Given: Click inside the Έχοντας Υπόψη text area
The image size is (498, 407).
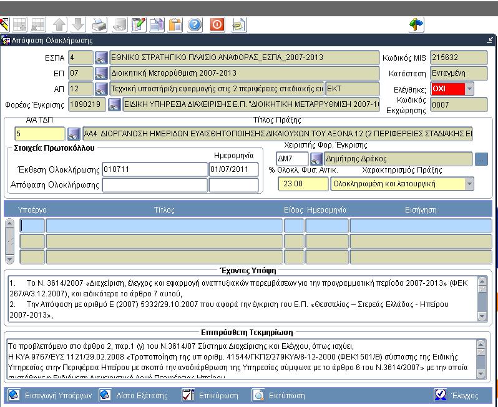Looking at the screenshot, I should tap(243, 299).
